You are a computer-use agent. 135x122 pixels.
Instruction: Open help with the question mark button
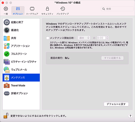click(x=130, y=116)
